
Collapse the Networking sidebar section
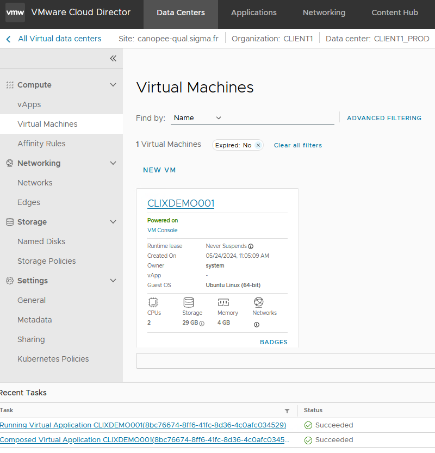113,163
